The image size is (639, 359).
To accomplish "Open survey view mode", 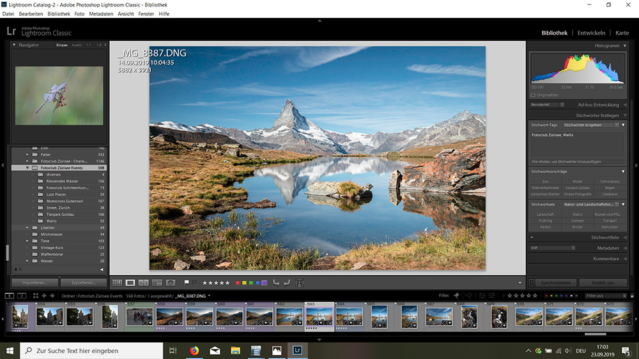I will point(157,282).
